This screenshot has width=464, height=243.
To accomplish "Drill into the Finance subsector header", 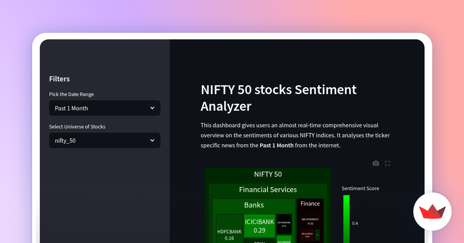I will [310, 204].
